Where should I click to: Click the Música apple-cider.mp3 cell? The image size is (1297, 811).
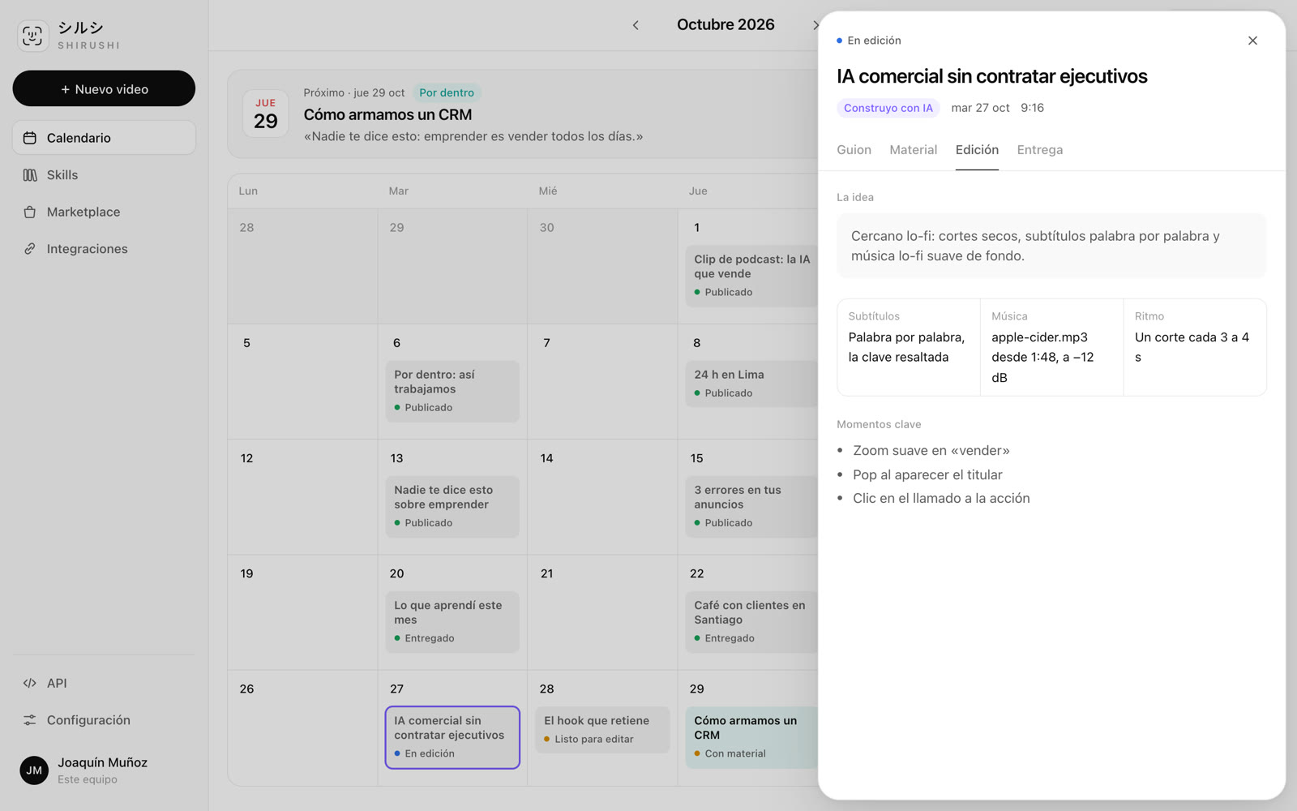coord(1051,347)
